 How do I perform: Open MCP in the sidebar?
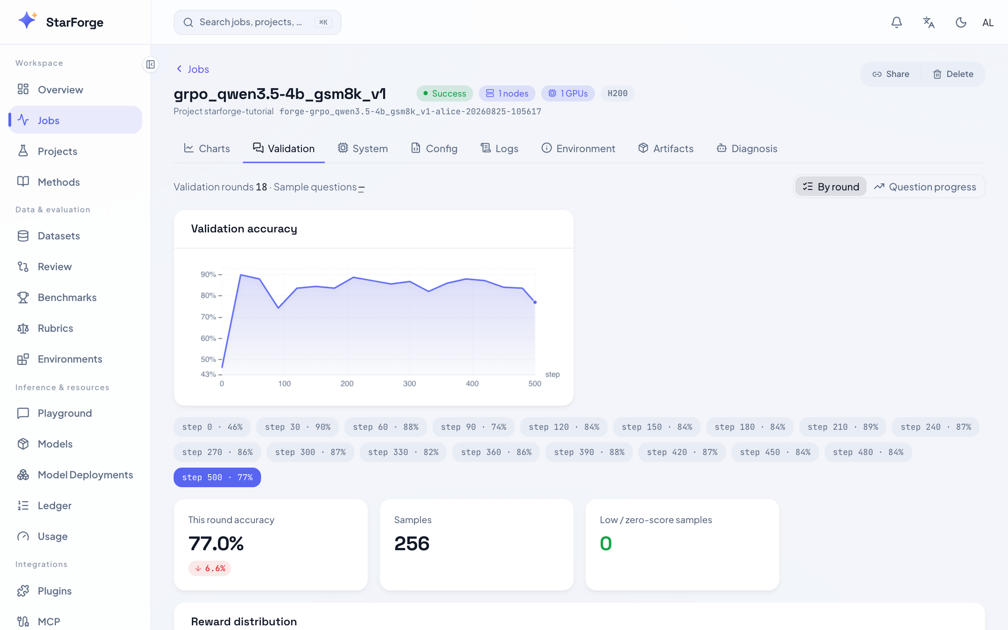pyautogui.click(x=75, y=622)
